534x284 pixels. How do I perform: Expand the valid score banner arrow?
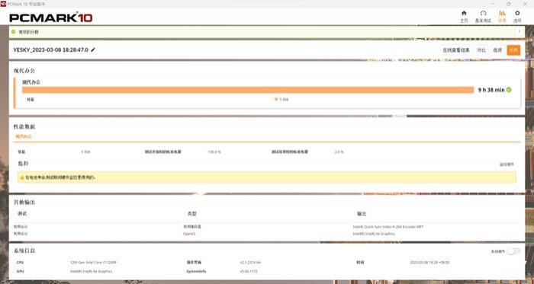tap(520, 32)
